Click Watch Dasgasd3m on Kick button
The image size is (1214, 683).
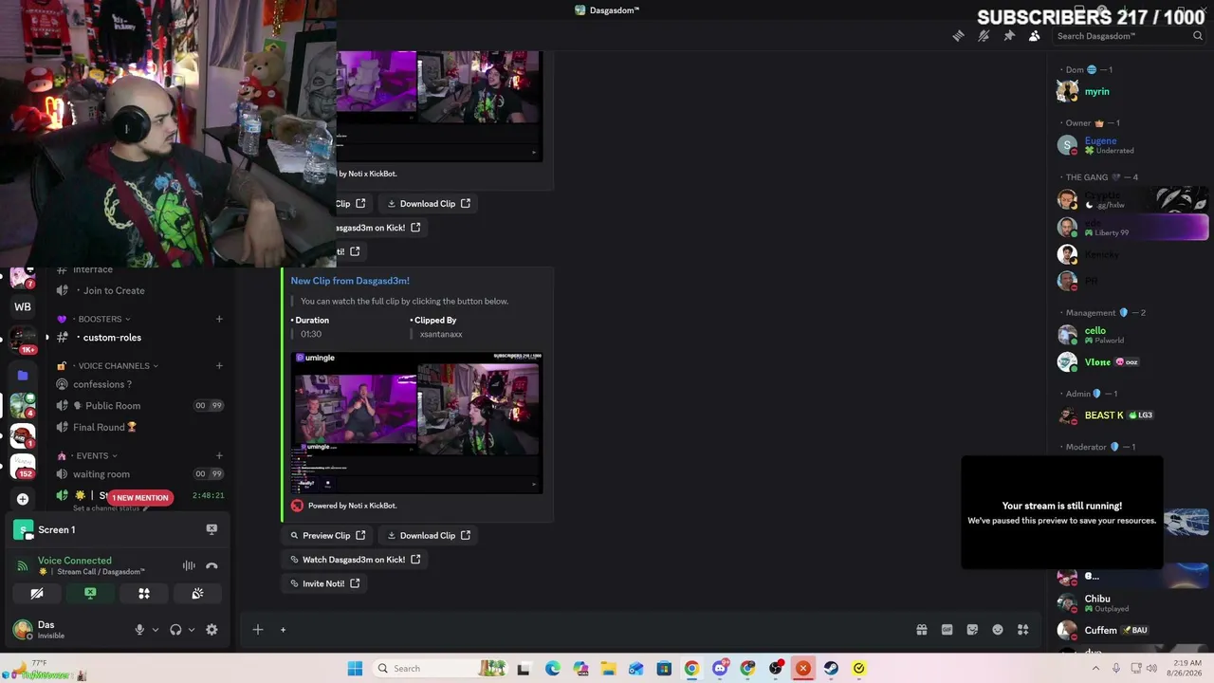355,560
